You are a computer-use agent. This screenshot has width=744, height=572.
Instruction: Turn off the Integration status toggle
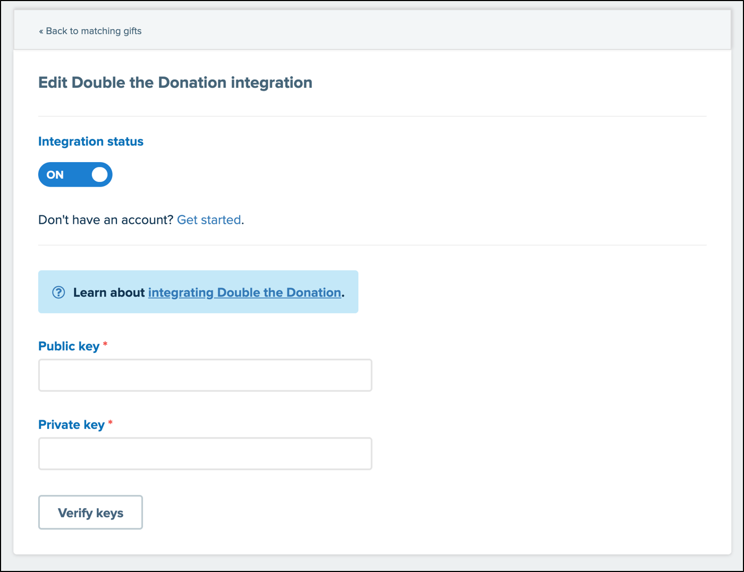point(75,174)
